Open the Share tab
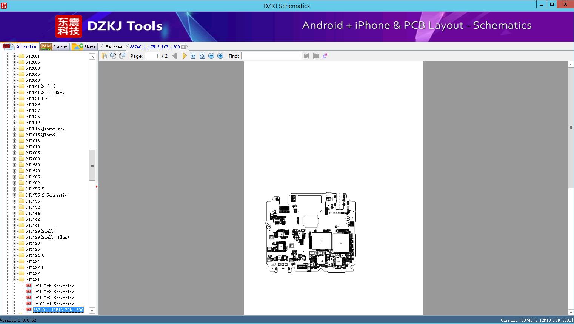The height and width of the screenshot is (324, 574). coord(84,47)
